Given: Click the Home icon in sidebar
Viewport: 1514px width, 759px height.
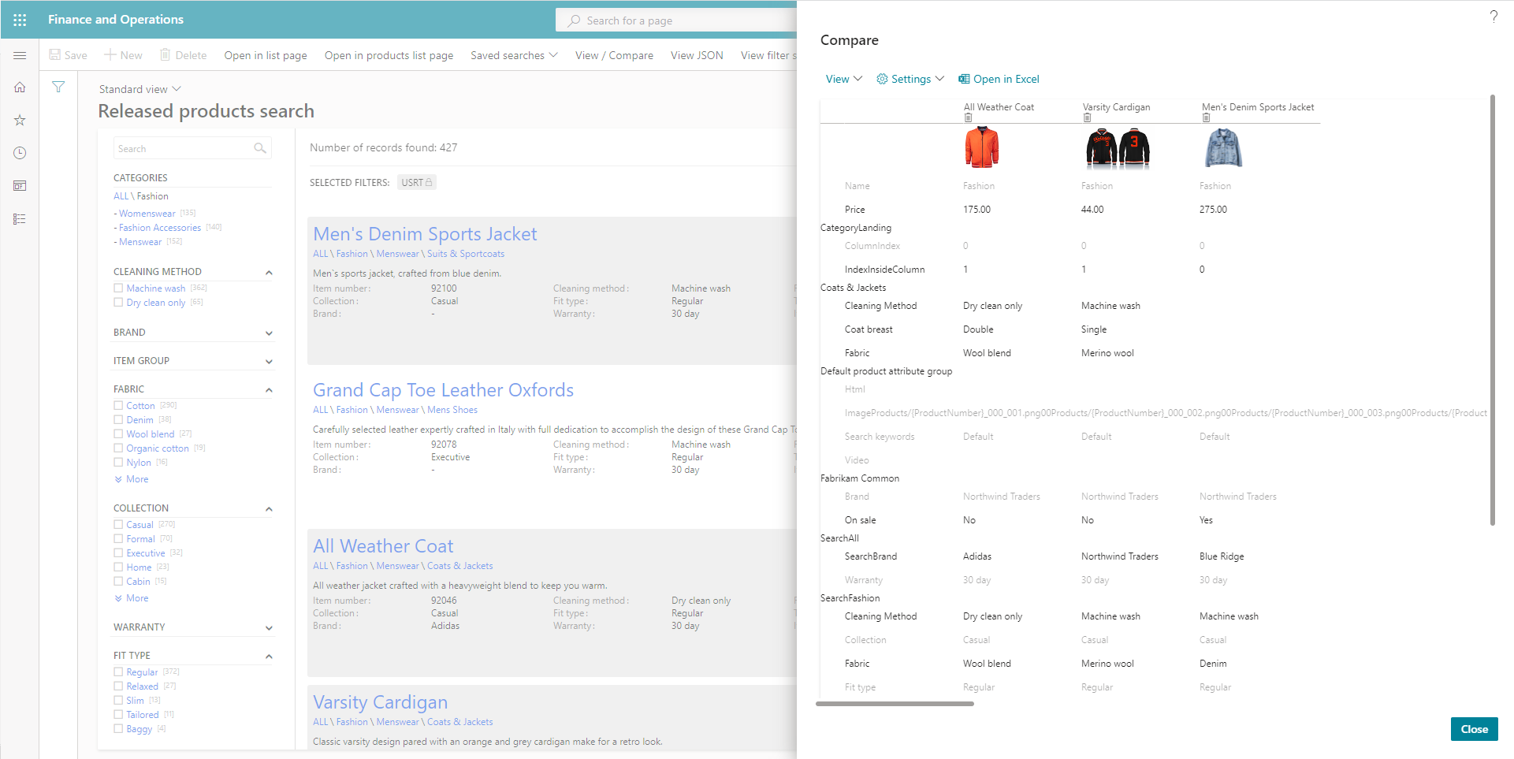Looking at the screenshot, I should click(20, 87).
